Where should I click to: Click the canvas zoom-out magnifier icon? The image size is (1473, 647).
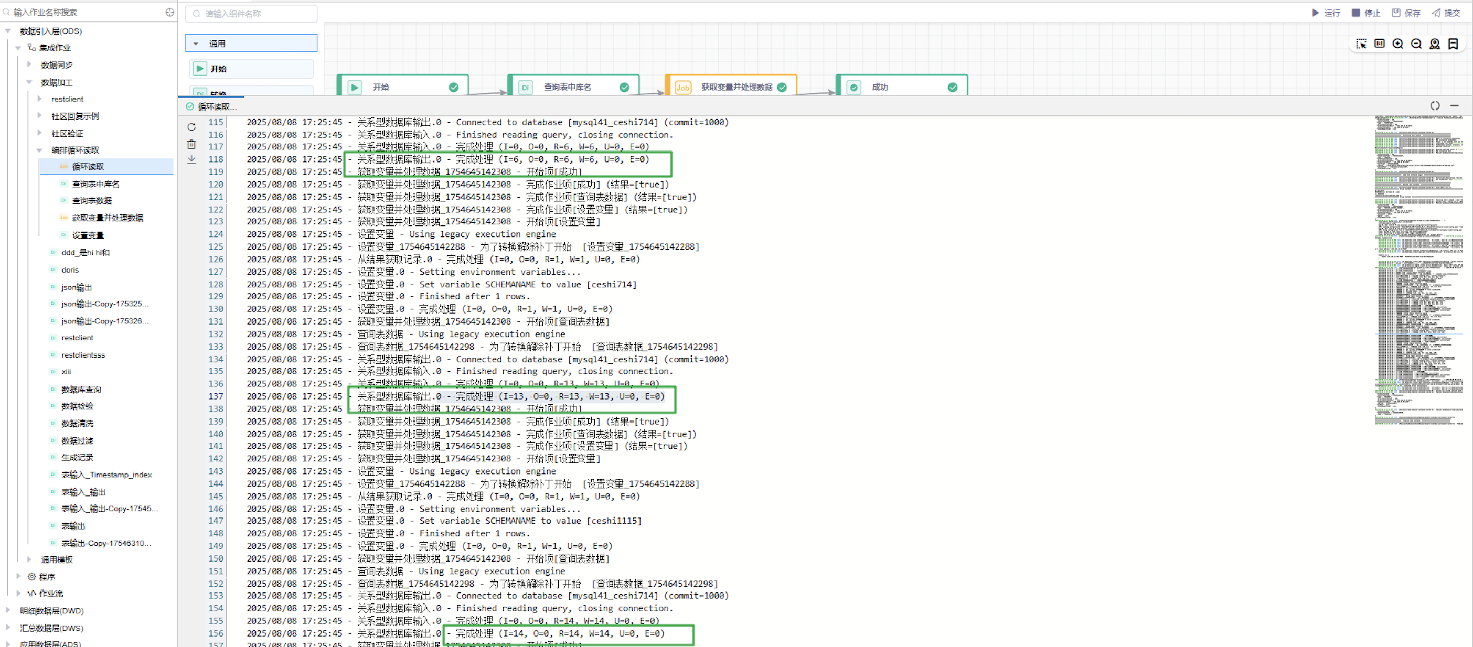point(1416,44)
